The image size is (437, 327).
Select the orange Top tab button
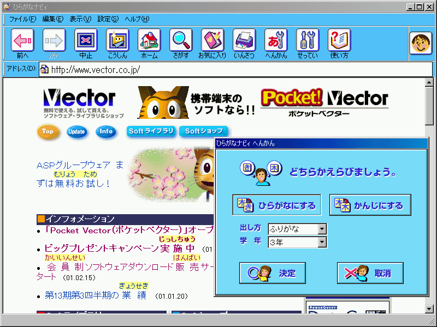pyautogui.click(x=48, y=131)
